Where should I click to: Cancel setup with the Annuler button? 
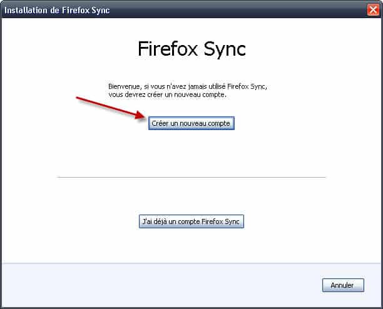tap(343, 285)
